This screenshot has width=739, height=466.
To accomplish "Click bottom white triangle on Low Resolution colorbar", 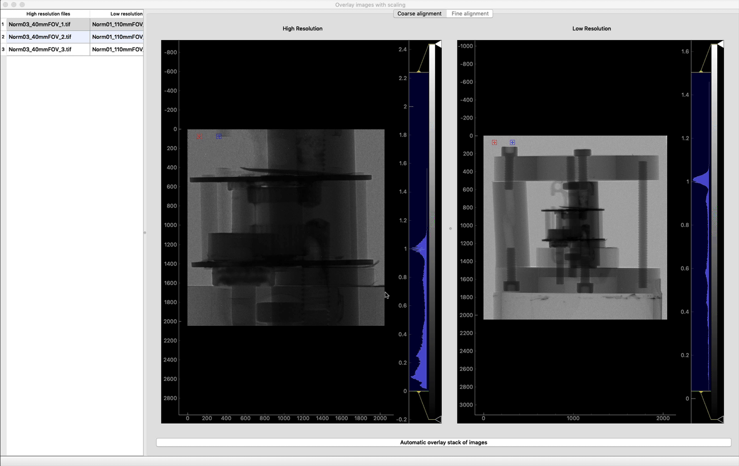I will [x=720, y=419].
